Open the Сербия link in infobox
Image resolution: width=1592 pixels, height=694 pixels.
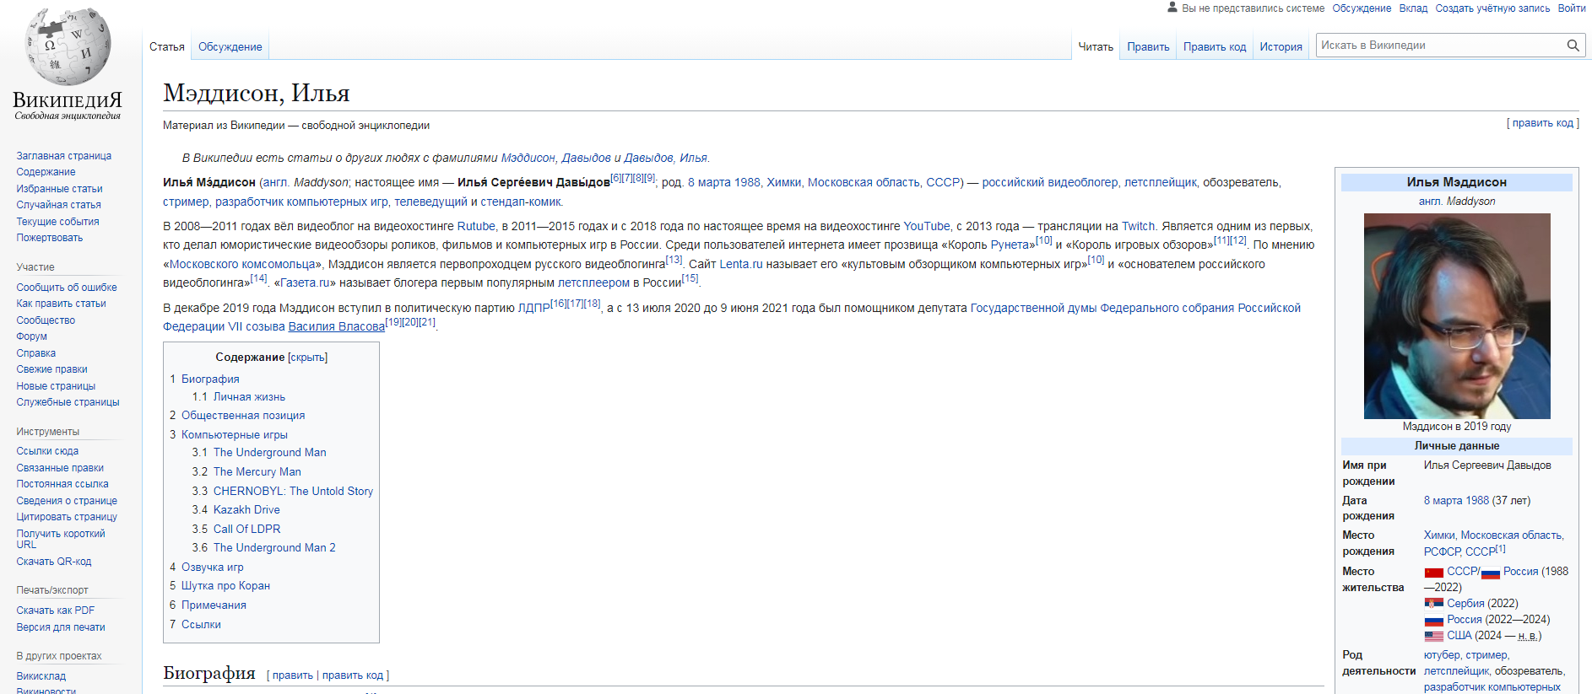1465,604
